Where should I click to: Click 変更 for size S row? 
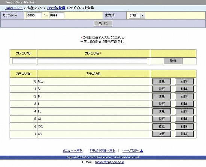click(x=161, y=89)
